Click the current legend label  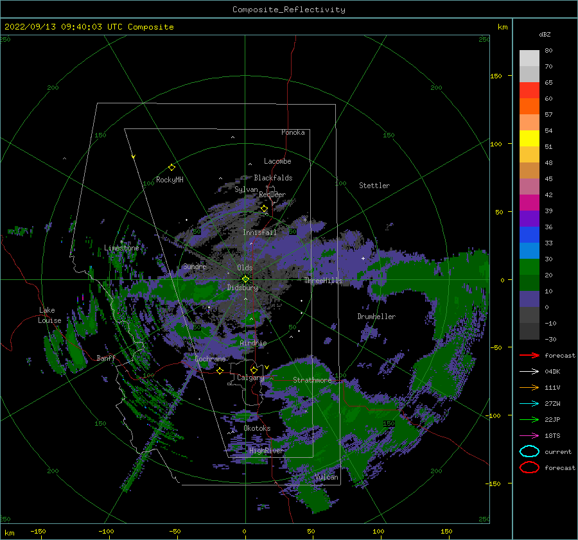point(558,451)
